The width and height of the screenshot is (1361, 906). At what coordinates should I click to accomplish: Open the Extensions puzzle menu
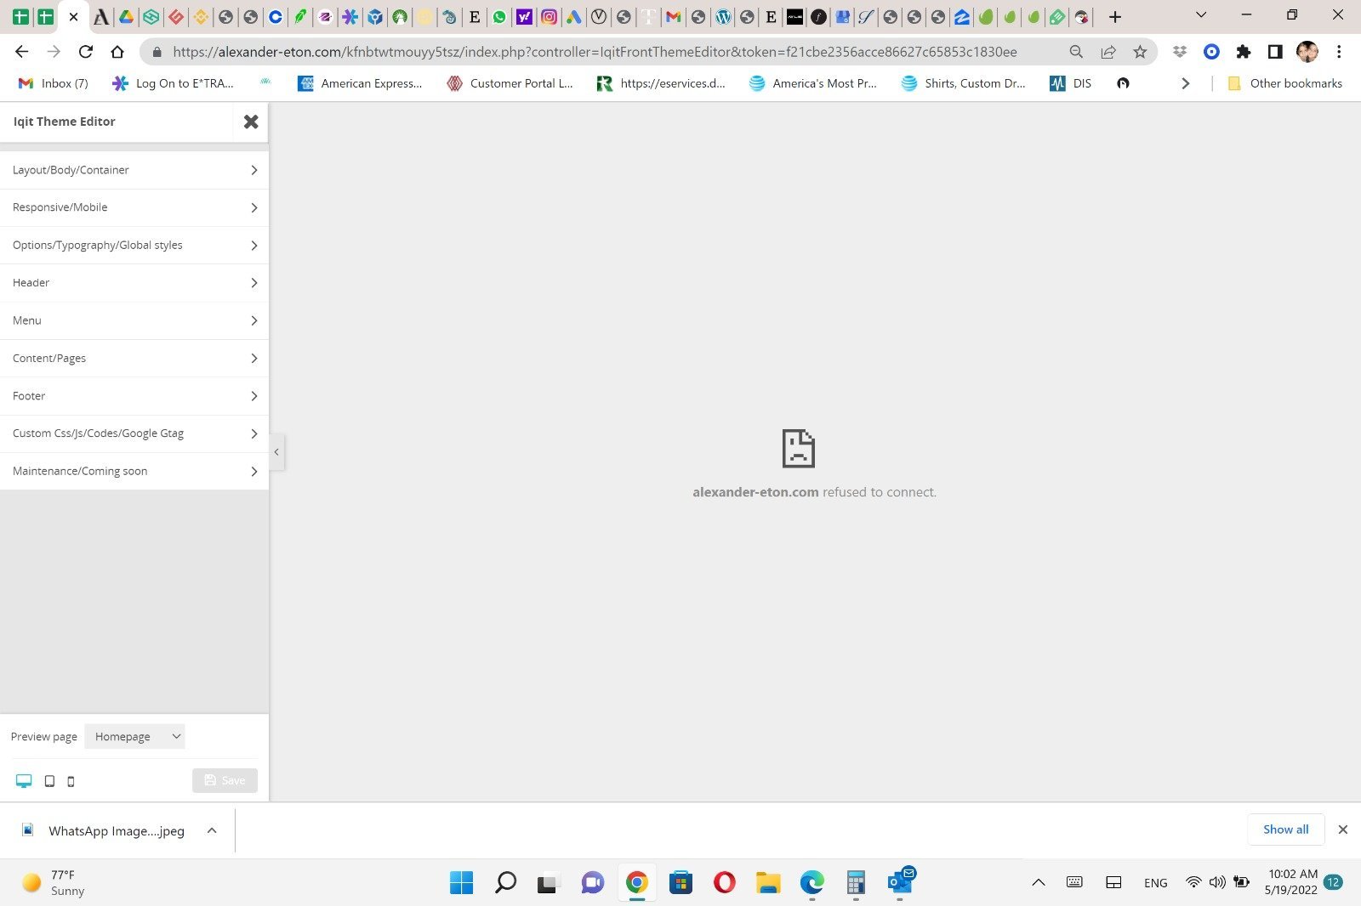click(x=1243, y=52)
